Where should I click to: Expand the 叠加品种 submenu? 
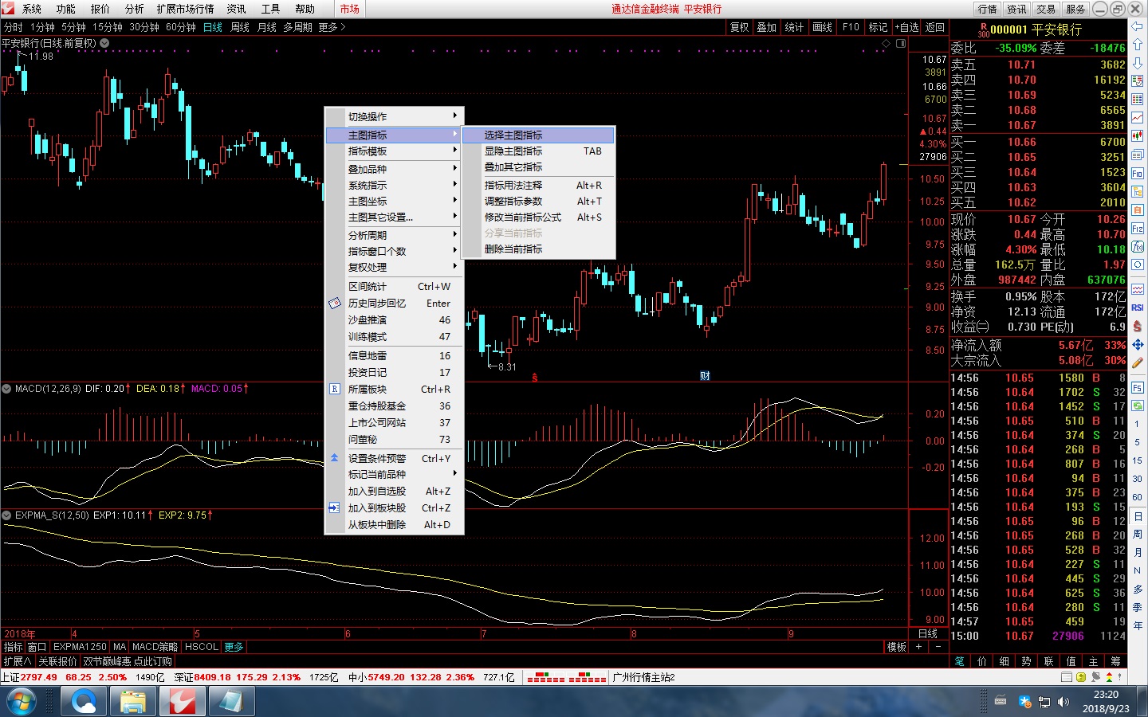395,169
